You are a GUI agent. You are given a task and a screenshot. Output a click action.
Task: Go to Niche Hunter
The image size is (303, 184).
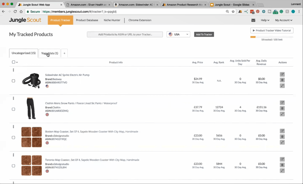(112, 20)
